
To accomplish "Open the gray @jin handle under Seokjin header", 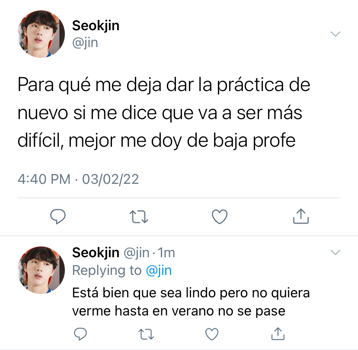I will point(85,43).
